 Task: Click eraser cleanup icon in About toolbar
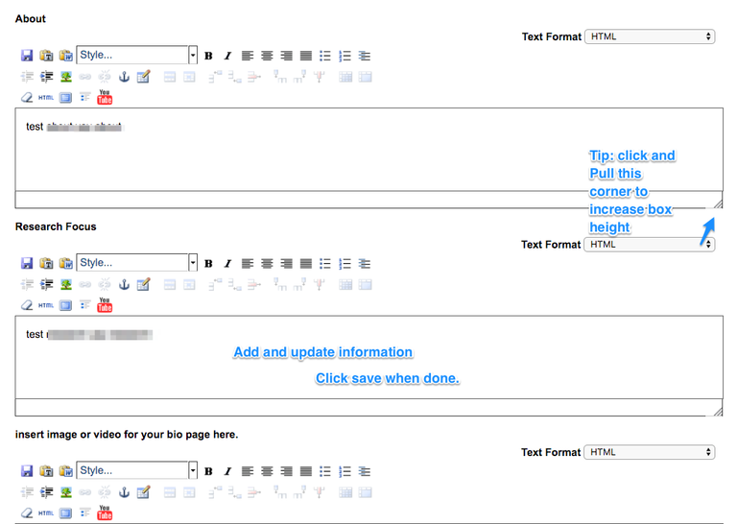pos(27,97)
